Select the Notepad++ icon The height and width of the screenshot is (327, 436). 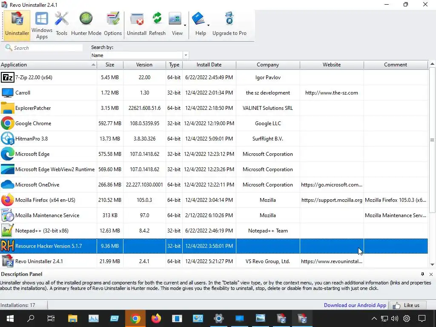tap(8, 230)
